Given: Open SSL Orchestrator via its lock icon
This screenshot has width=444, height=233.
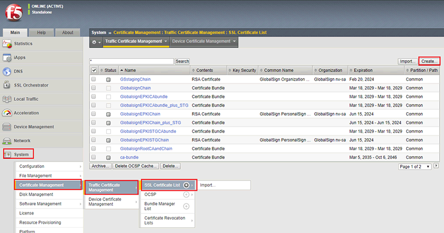Looking at the screenshot, I should [x=7, y=85].
